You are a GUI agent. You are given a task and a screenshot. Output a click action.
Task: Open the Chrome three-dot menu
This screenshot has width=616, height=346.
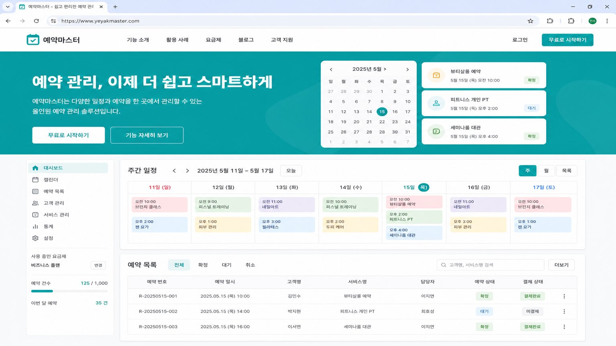point(607,21)
